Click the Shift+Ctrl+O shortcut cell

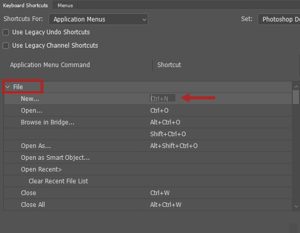(x=168, y=134)
